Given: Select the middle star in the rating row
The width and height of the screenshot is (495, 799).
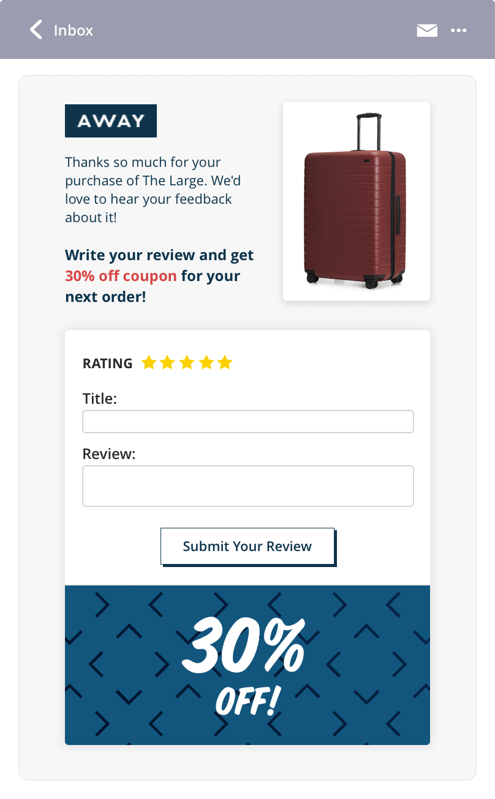Looking at the screenshot, I should 187,363.
